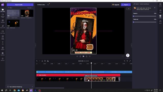Click the Import media button
This screenshot has width=163, height=92.
coord(19,5)
